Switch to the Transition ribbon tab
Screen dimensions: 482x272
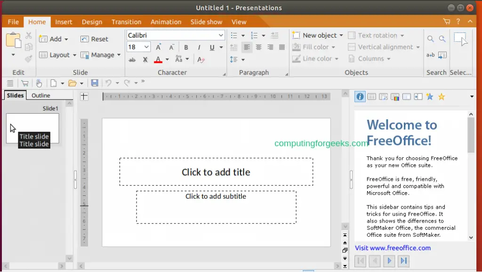(126, 22)
